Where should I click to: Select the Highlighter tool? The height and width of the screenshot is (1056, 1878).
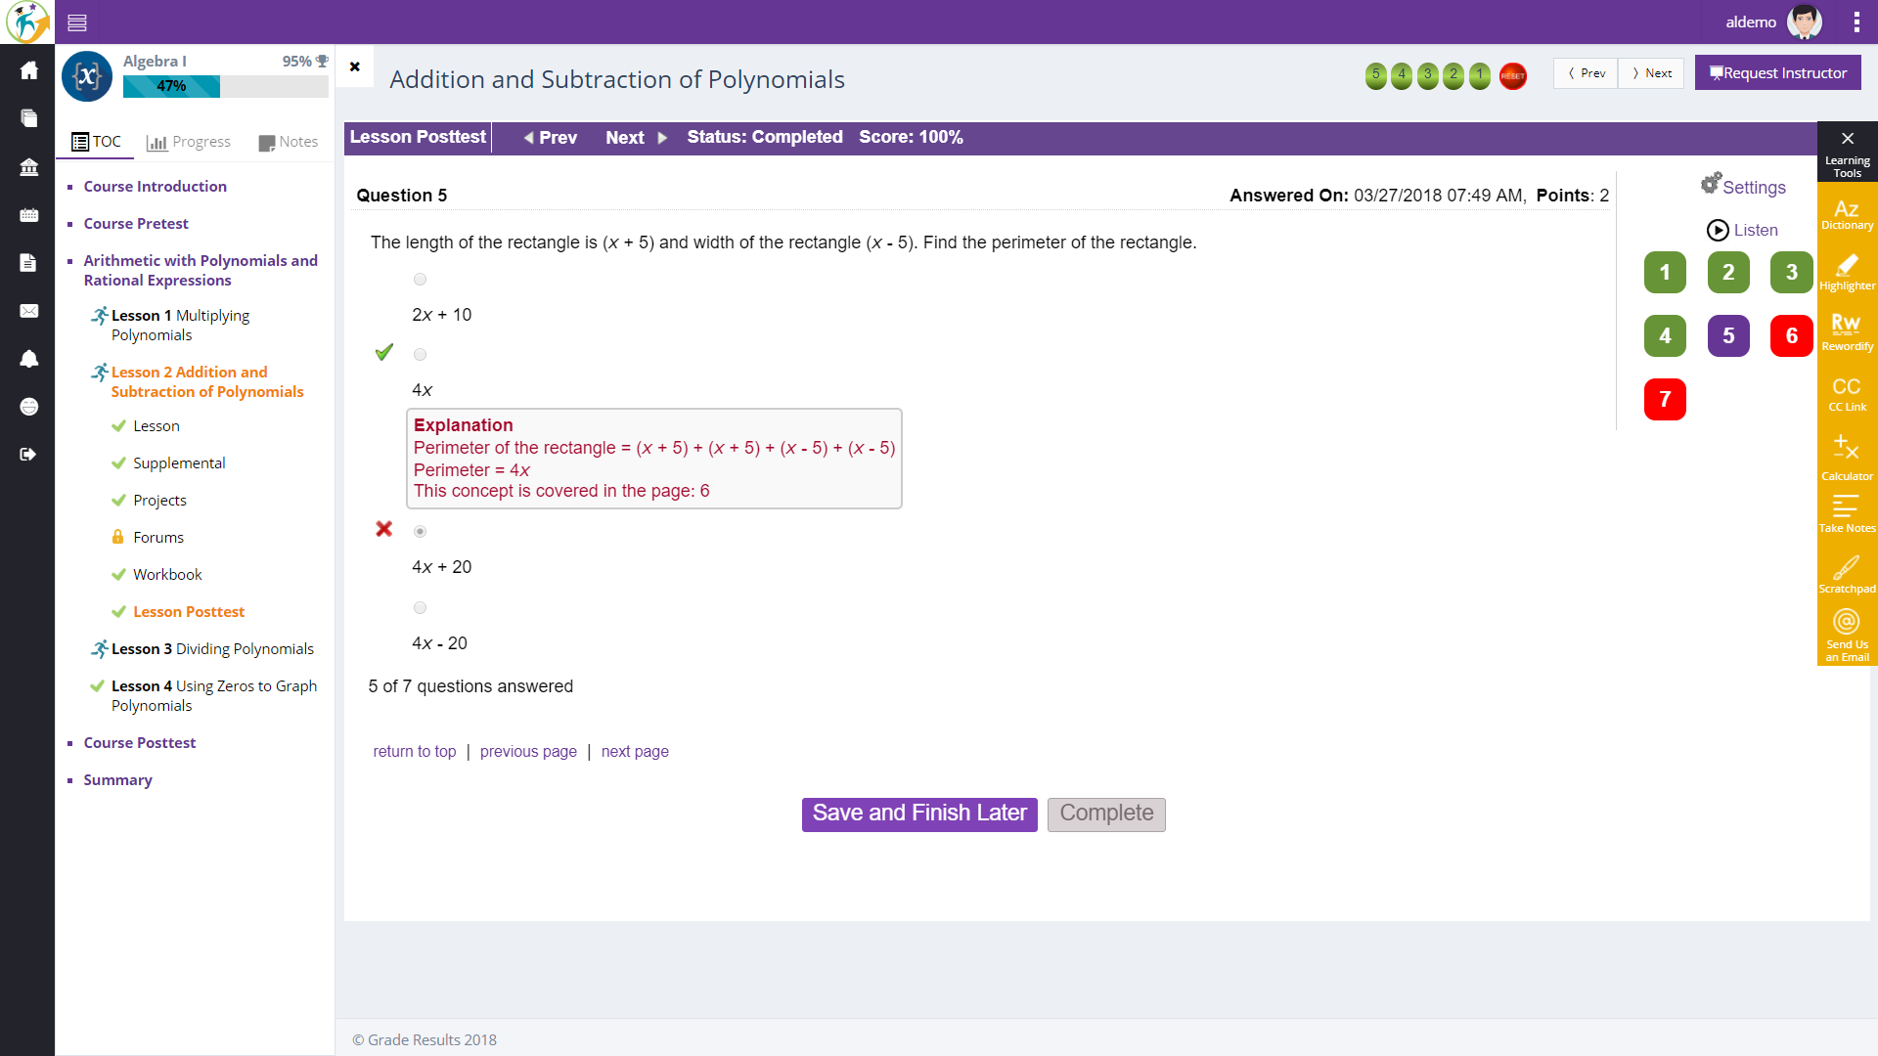pyautogui.click(x=1847, y=272)
